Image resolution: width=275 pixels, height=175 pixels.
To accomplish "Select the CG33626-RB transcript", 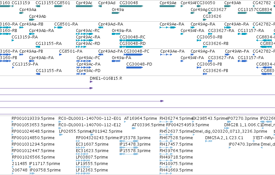I will coord(205,47).
